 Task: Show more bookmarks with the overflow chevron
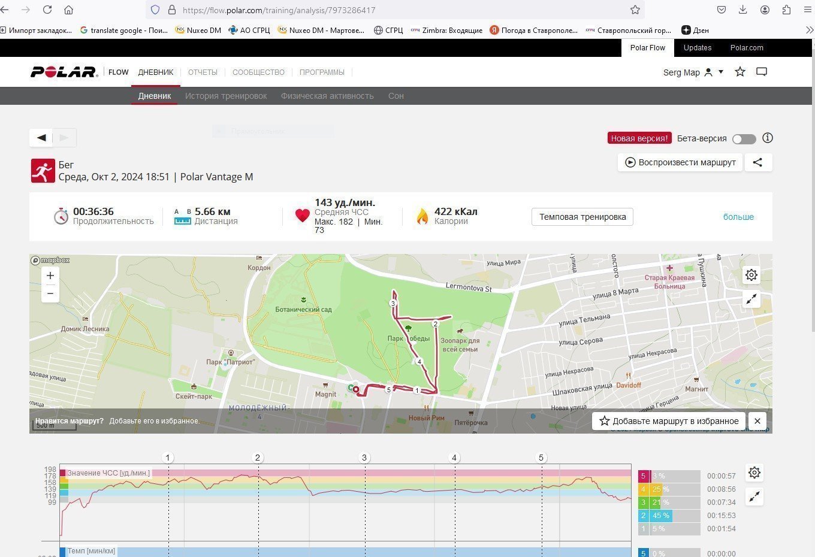(x=810, y=30)
